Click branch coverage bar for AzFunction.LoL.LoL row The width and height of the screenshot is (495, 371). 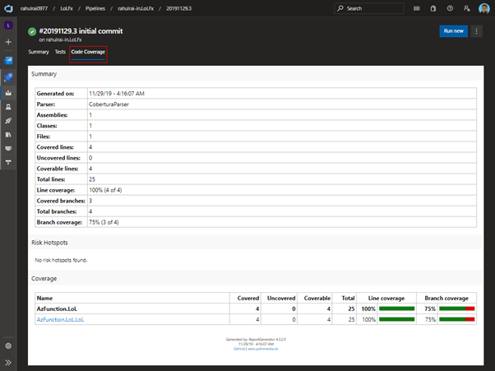click(x=457, y=319)
